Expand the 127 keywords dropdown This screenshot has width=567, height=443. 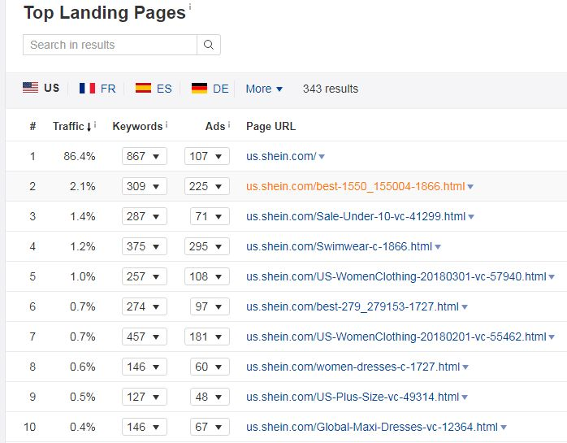pyautogui.click(x=145, y=397)
